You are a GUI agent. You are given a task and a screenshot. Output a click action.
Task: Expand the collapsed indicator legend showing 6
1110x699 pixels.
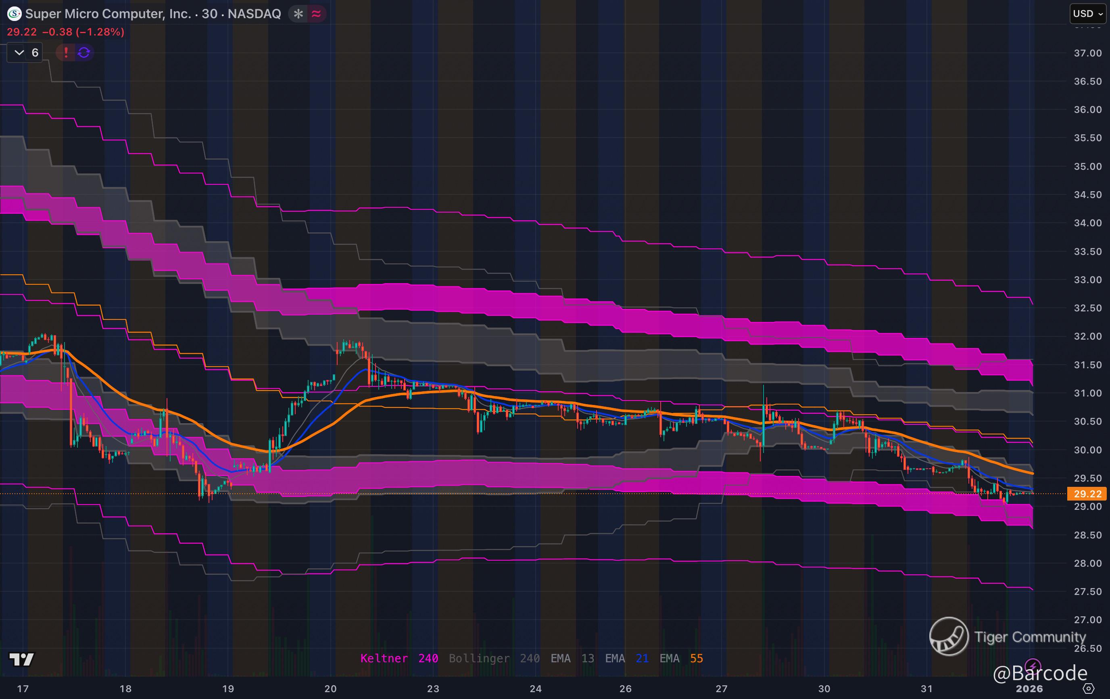pos(25,52)
